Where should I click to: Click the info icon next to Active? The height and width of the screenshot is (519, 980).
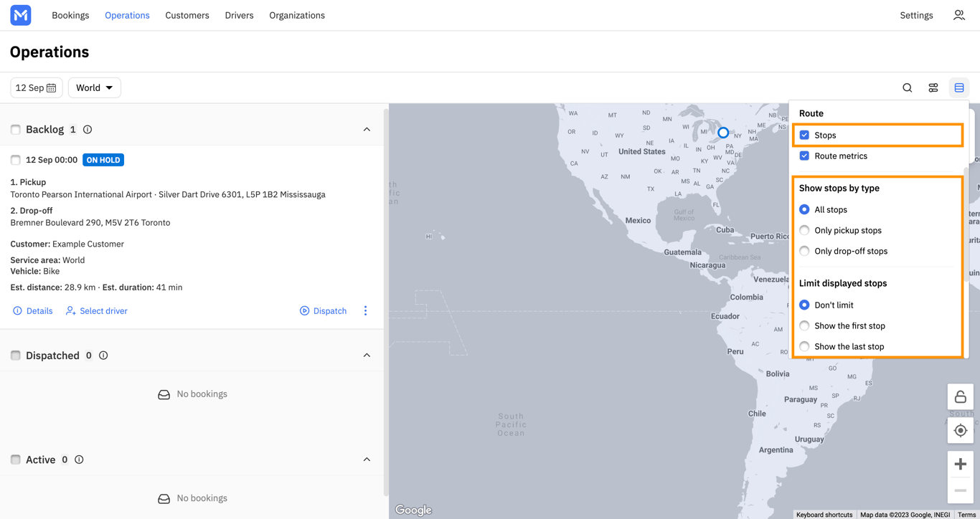[x=79, y=460]
